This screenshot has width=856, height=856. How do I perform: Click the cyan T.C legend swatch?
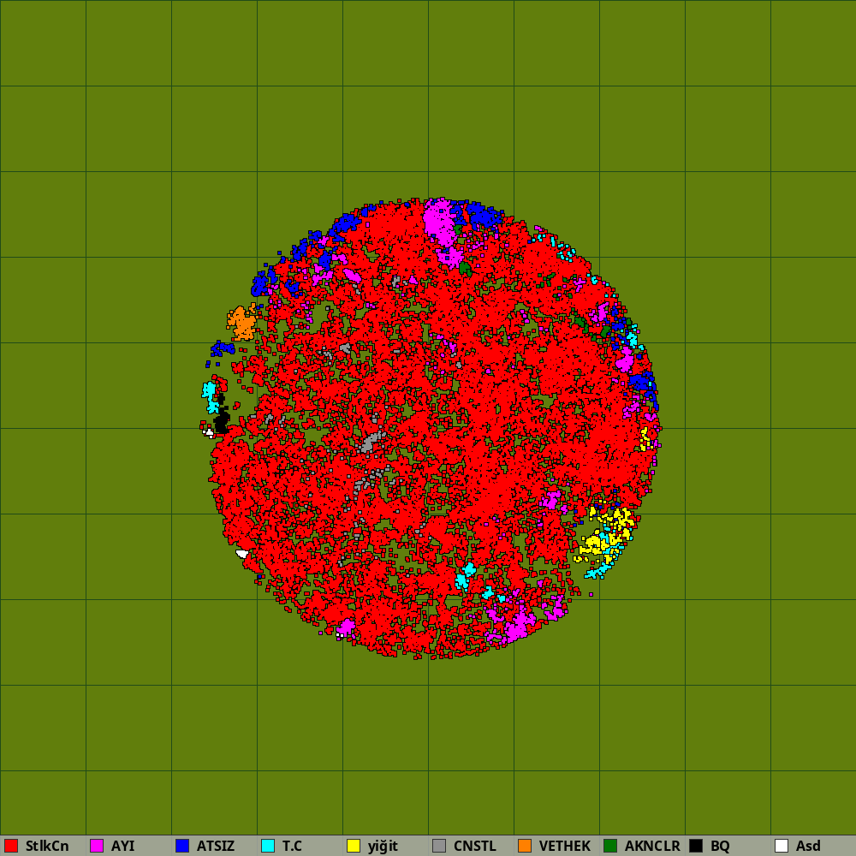(268, 846)
